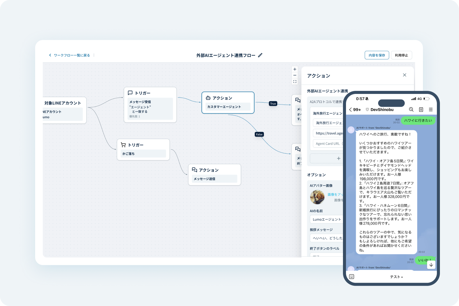Open the notes icon in chat header
This screenshot has height=306, width=459.
tap(421, 109)
